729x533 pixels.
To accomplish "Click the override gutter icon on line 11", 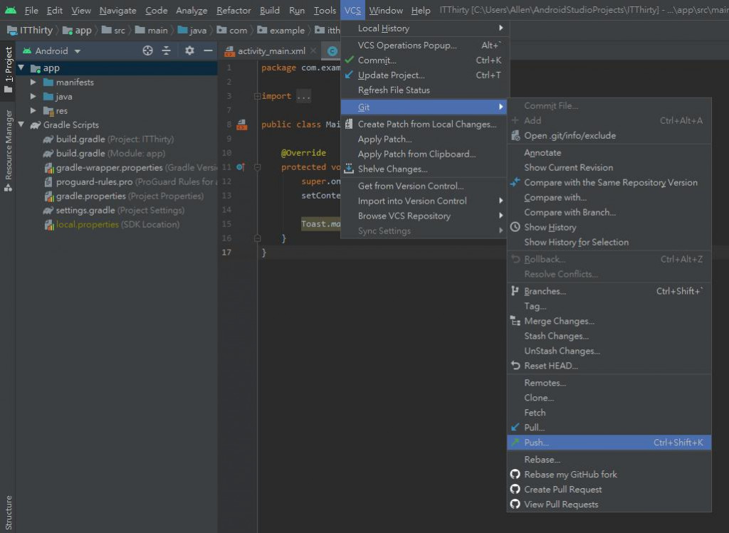I will click(x=240, y=167).
